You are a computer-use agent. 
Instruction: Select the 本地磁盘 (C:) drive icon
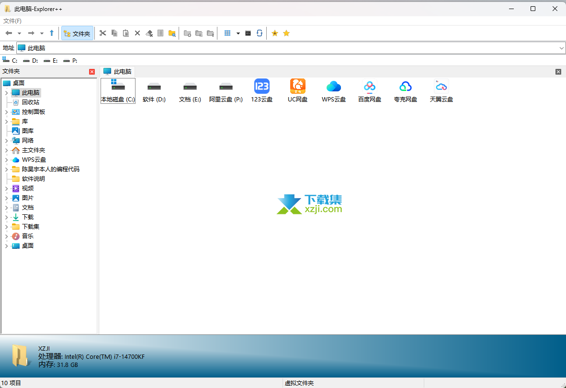(118, 91)
